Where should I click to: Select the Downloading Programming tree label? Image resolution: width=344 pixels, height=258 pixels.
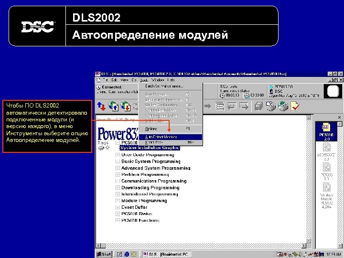coord(150,188)
